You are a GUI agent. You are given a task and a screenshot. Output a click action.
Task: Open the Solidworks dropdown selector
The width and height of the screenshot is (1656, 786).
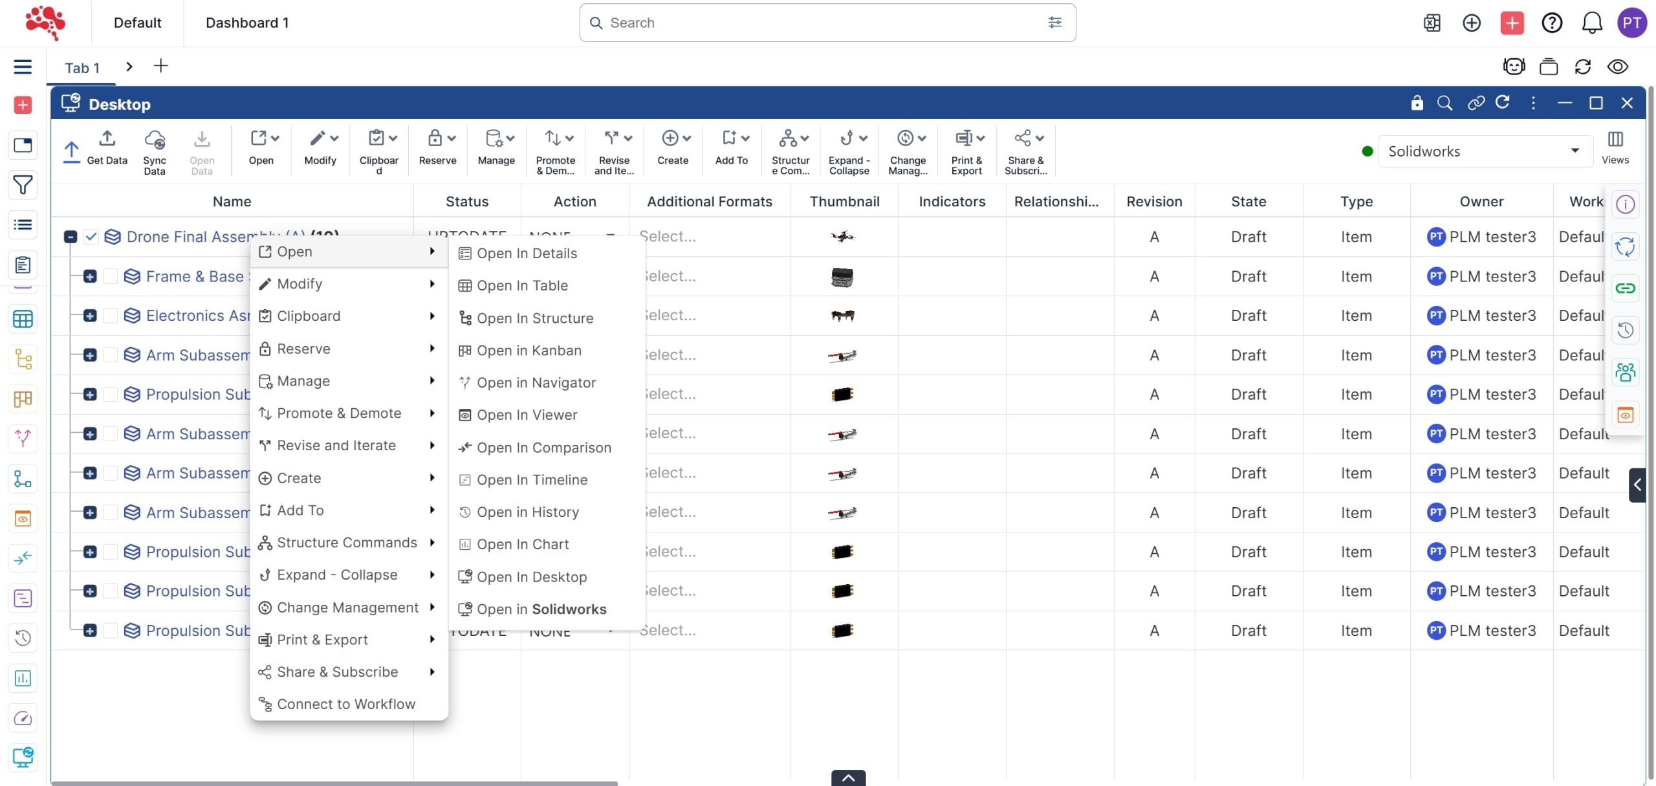(1485, 151)
